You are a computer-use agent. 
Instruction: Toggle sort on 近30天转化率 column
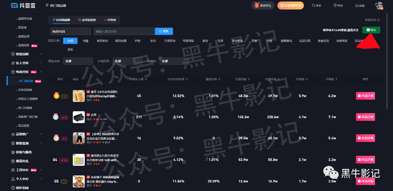(187, 79)
